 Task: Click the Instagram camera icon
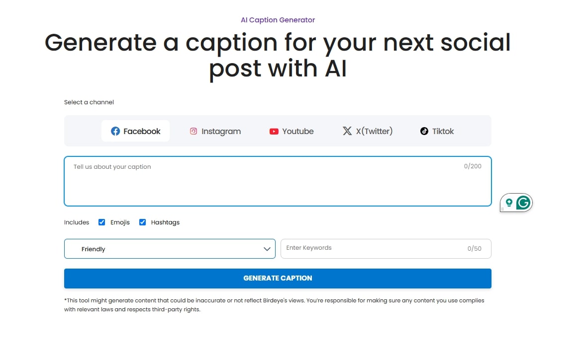click(194, 131)
